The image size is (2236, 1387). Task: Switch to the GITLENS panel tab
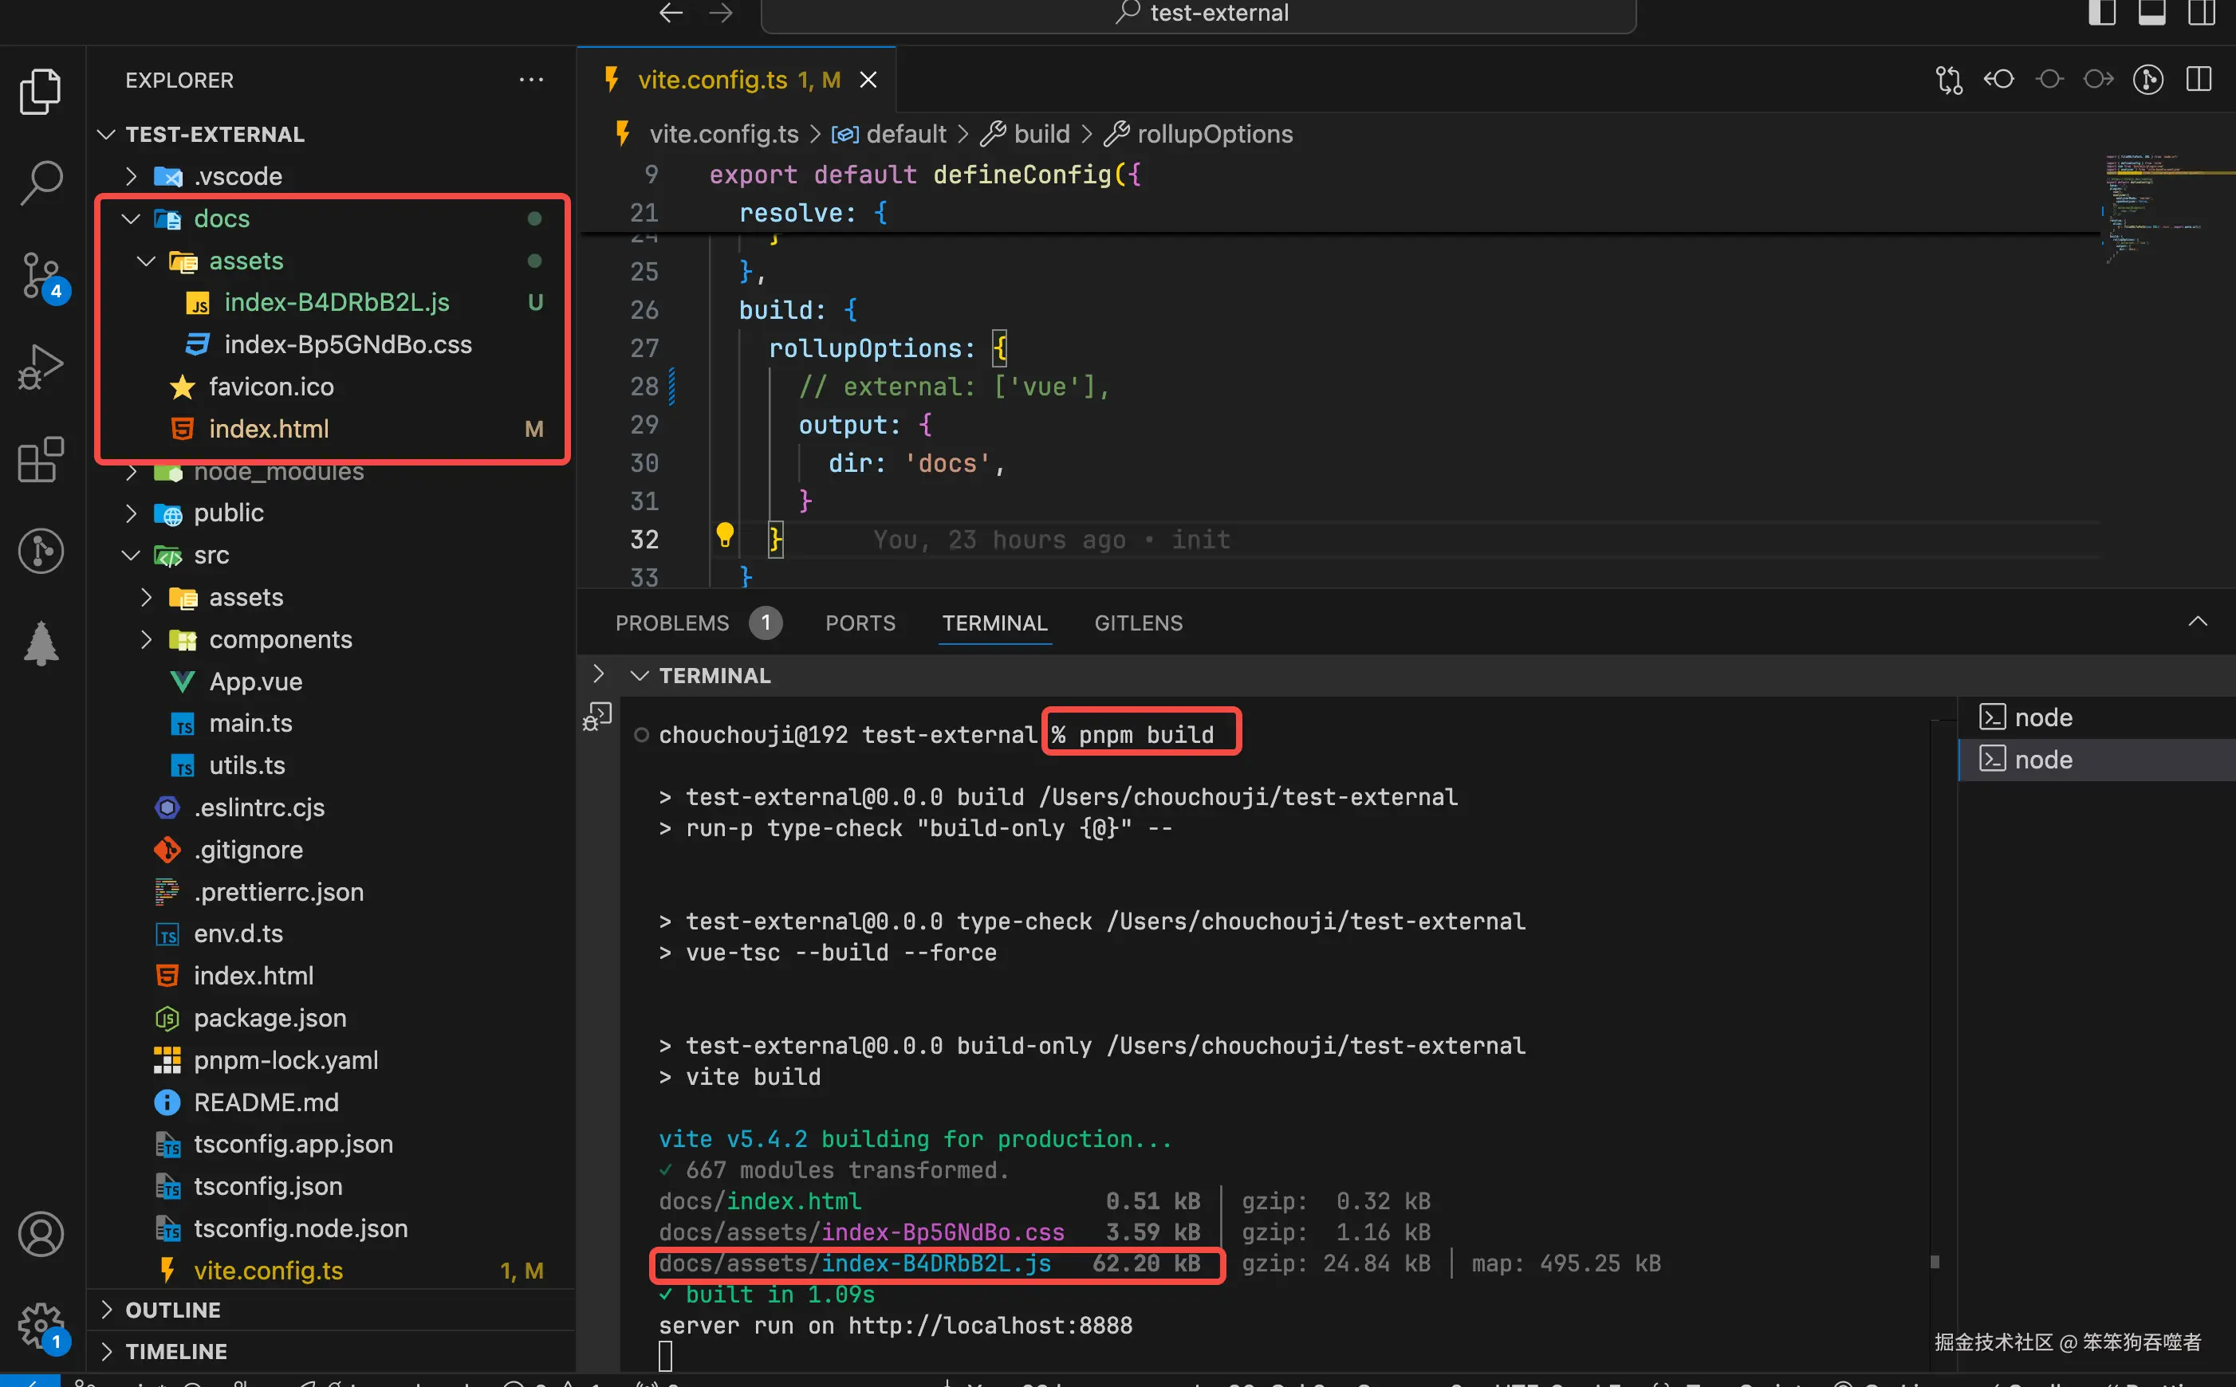click(x=1138, y=623)
